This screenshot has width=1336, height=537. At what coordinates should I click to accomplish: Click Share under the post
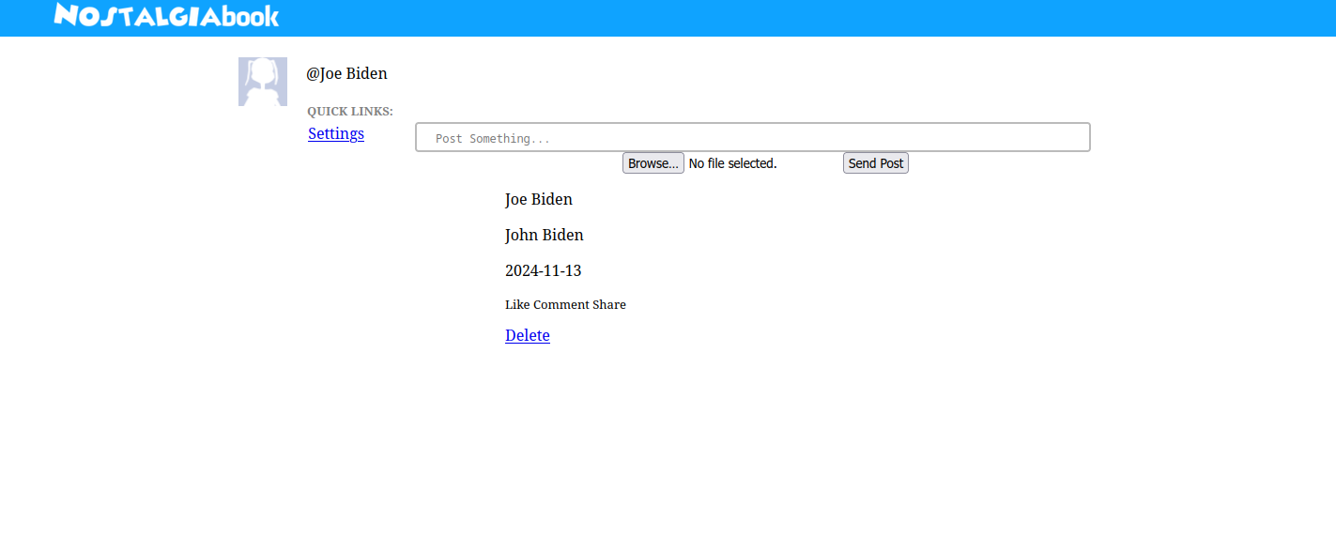[x=609, y=304]
